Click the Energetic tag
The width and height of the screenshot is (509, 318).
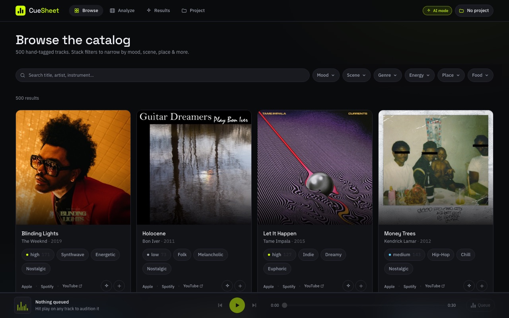(105, 255)
